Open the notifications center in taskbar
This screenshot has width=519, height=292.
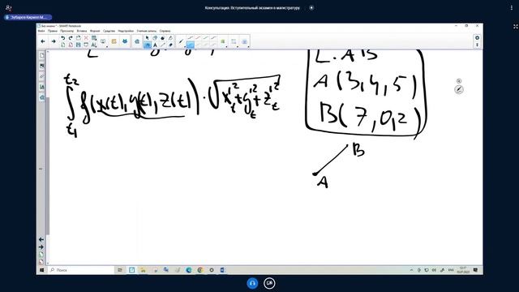point(476,270)
